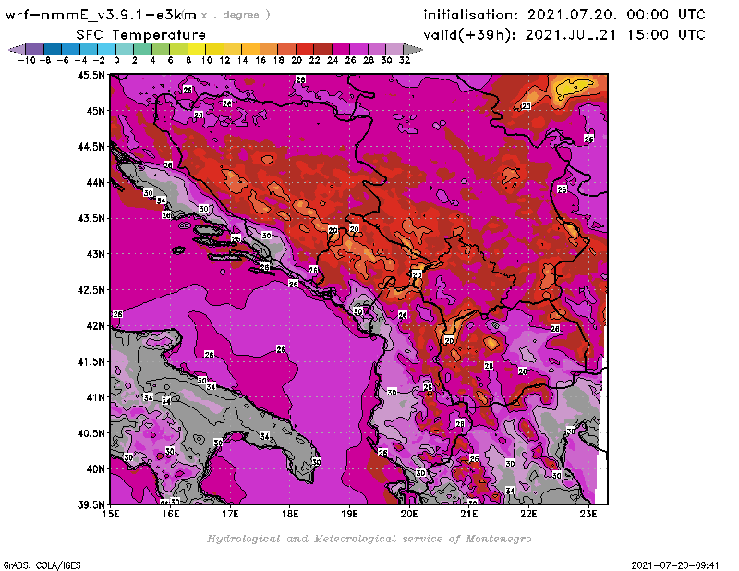Click the legend value -10
This screenshot has height=571, width=739.
(27, 60)
